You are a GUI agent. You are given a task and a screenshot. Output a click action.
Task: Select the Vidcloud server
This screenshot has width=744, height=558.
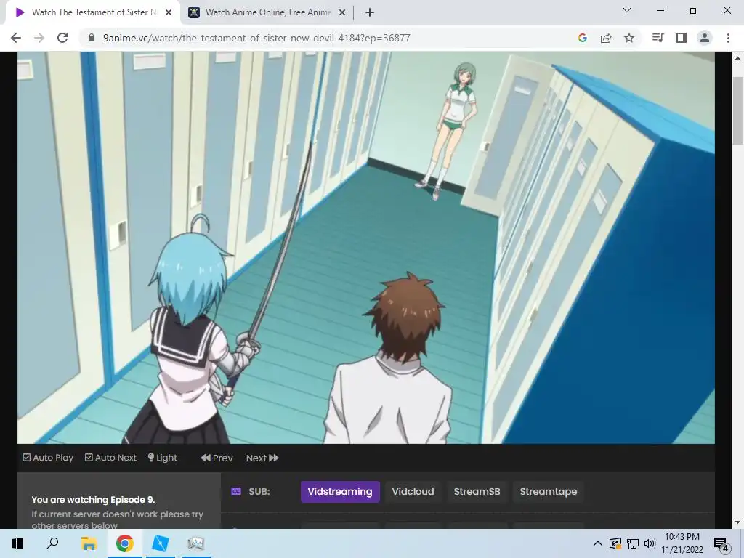(x=413, y=492)
